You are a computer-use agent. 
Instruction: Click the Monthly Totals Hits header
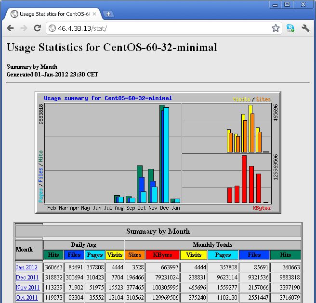pyautogui.click(x=286, y=255)
